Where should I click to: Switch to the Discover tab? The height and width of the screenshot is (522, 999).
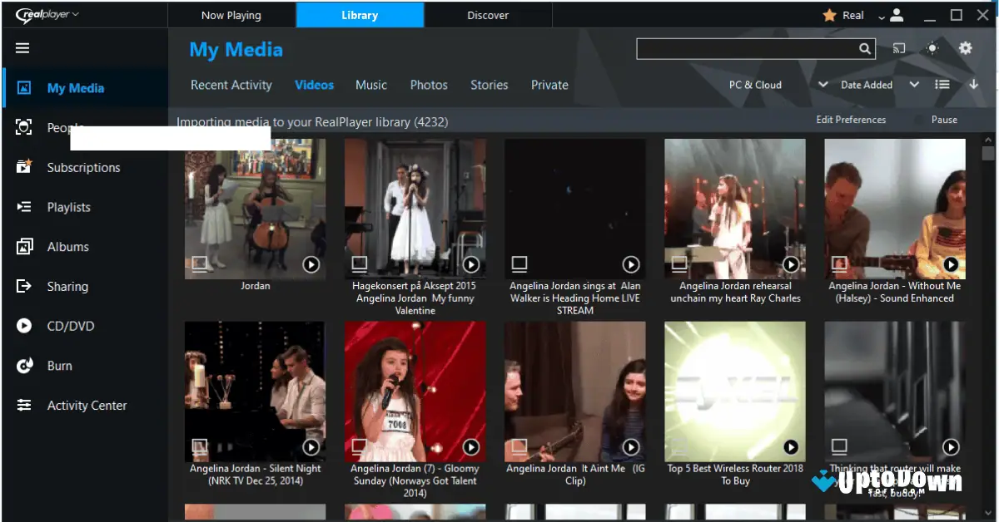[x=488, y=14]
